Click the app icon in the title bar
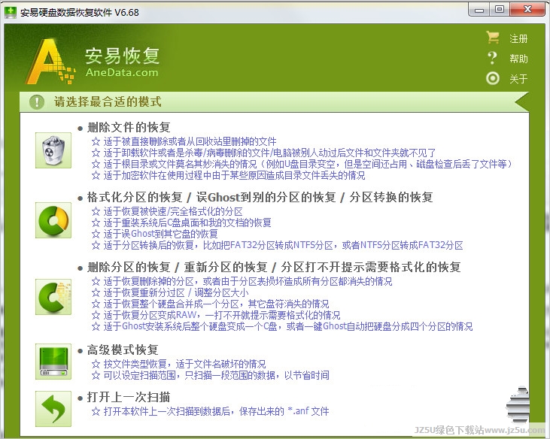Viewport: 550px width, 439px height. (x=11, y=12)
